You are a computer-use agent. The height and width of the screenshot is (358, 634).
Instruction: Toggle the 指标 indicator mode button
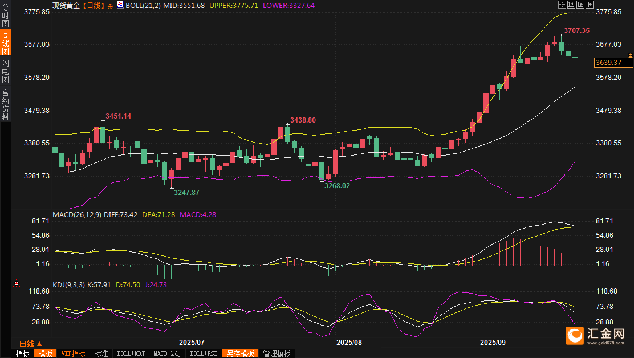coord(23,353)
